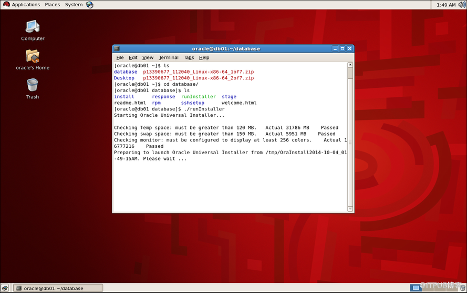Click 'Starting Oracle Universal Installer...' line
The height and width of the screenshot is (293, 467).
click(x=169, y=116)
